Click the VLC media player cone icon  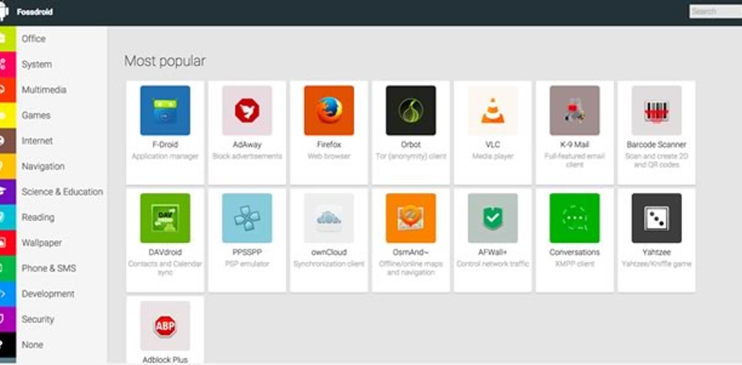tap(492, 110)
